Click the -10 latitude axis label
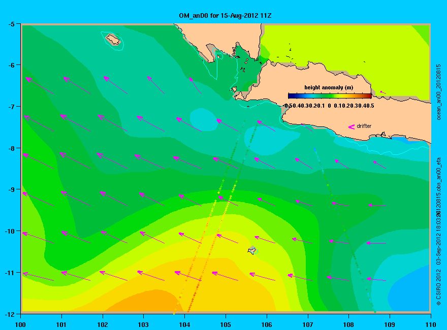Viewport: 447px width, 330px height. point(10,231)
